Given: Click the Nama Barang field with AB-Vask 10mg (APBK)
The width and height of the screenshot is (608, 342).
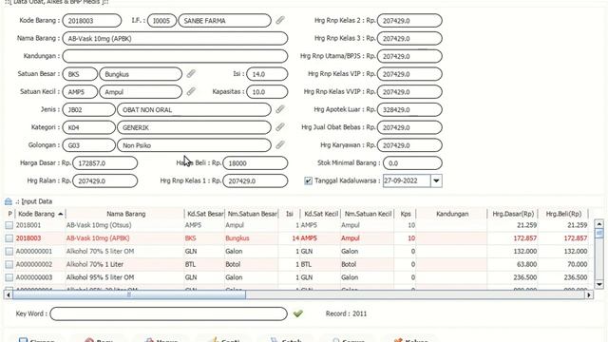Looking at the screenshot, I should [175, 38].
